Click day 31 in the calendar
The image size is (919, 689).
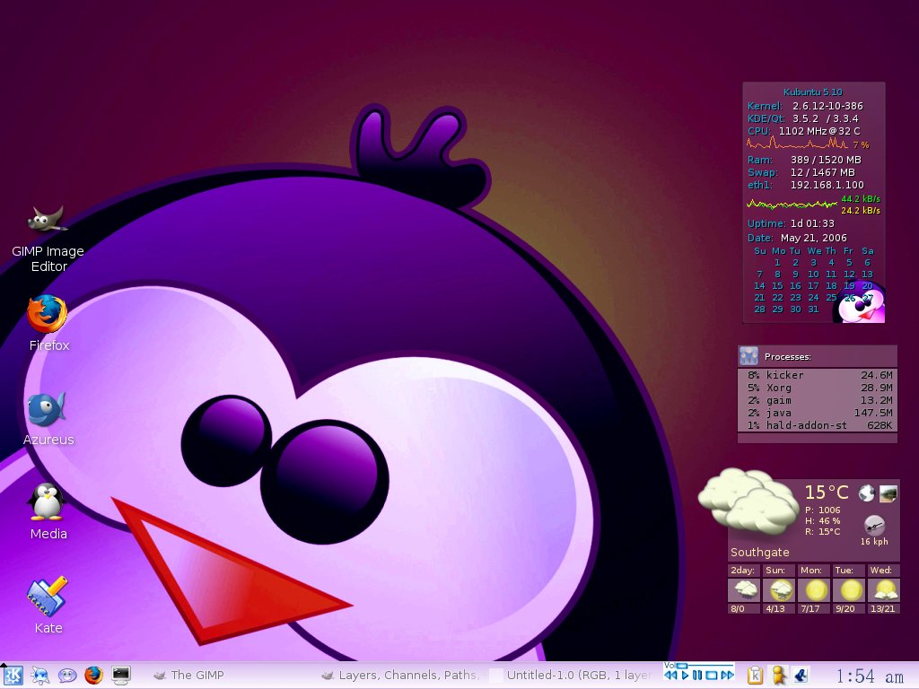tap(813, 310)
